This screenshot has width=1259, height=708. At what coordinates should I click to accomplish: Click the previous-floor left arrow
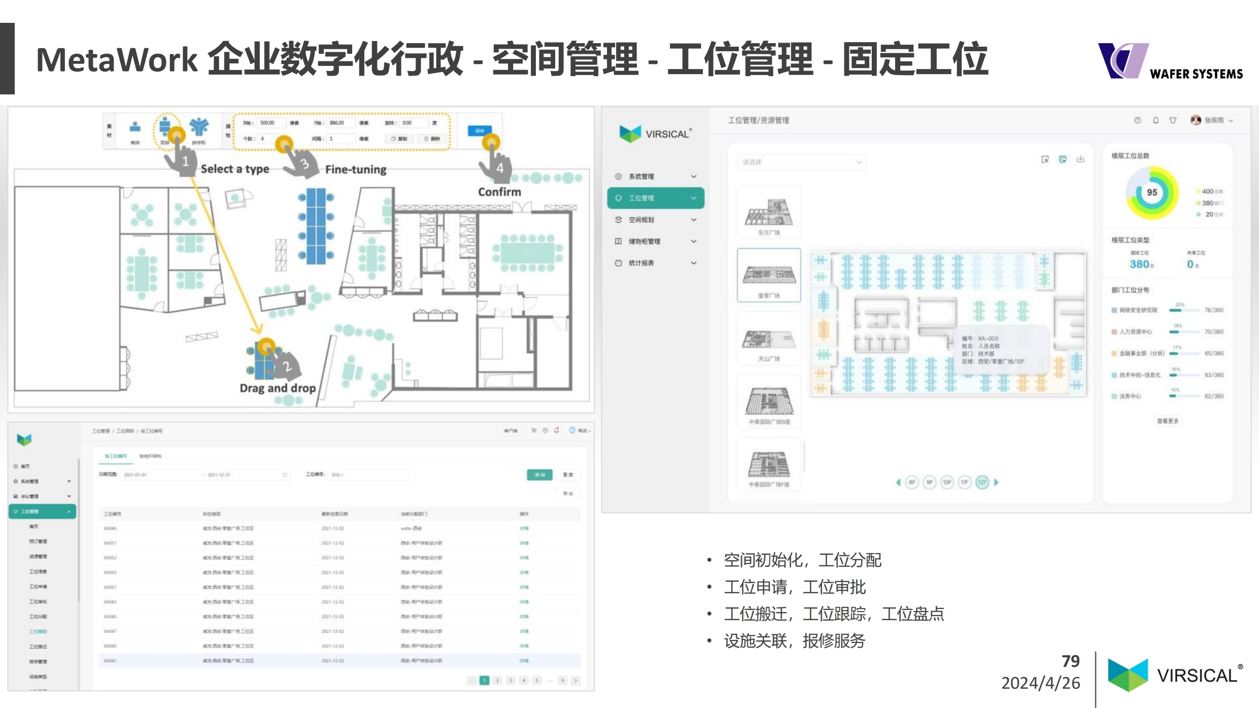point(898,482)
